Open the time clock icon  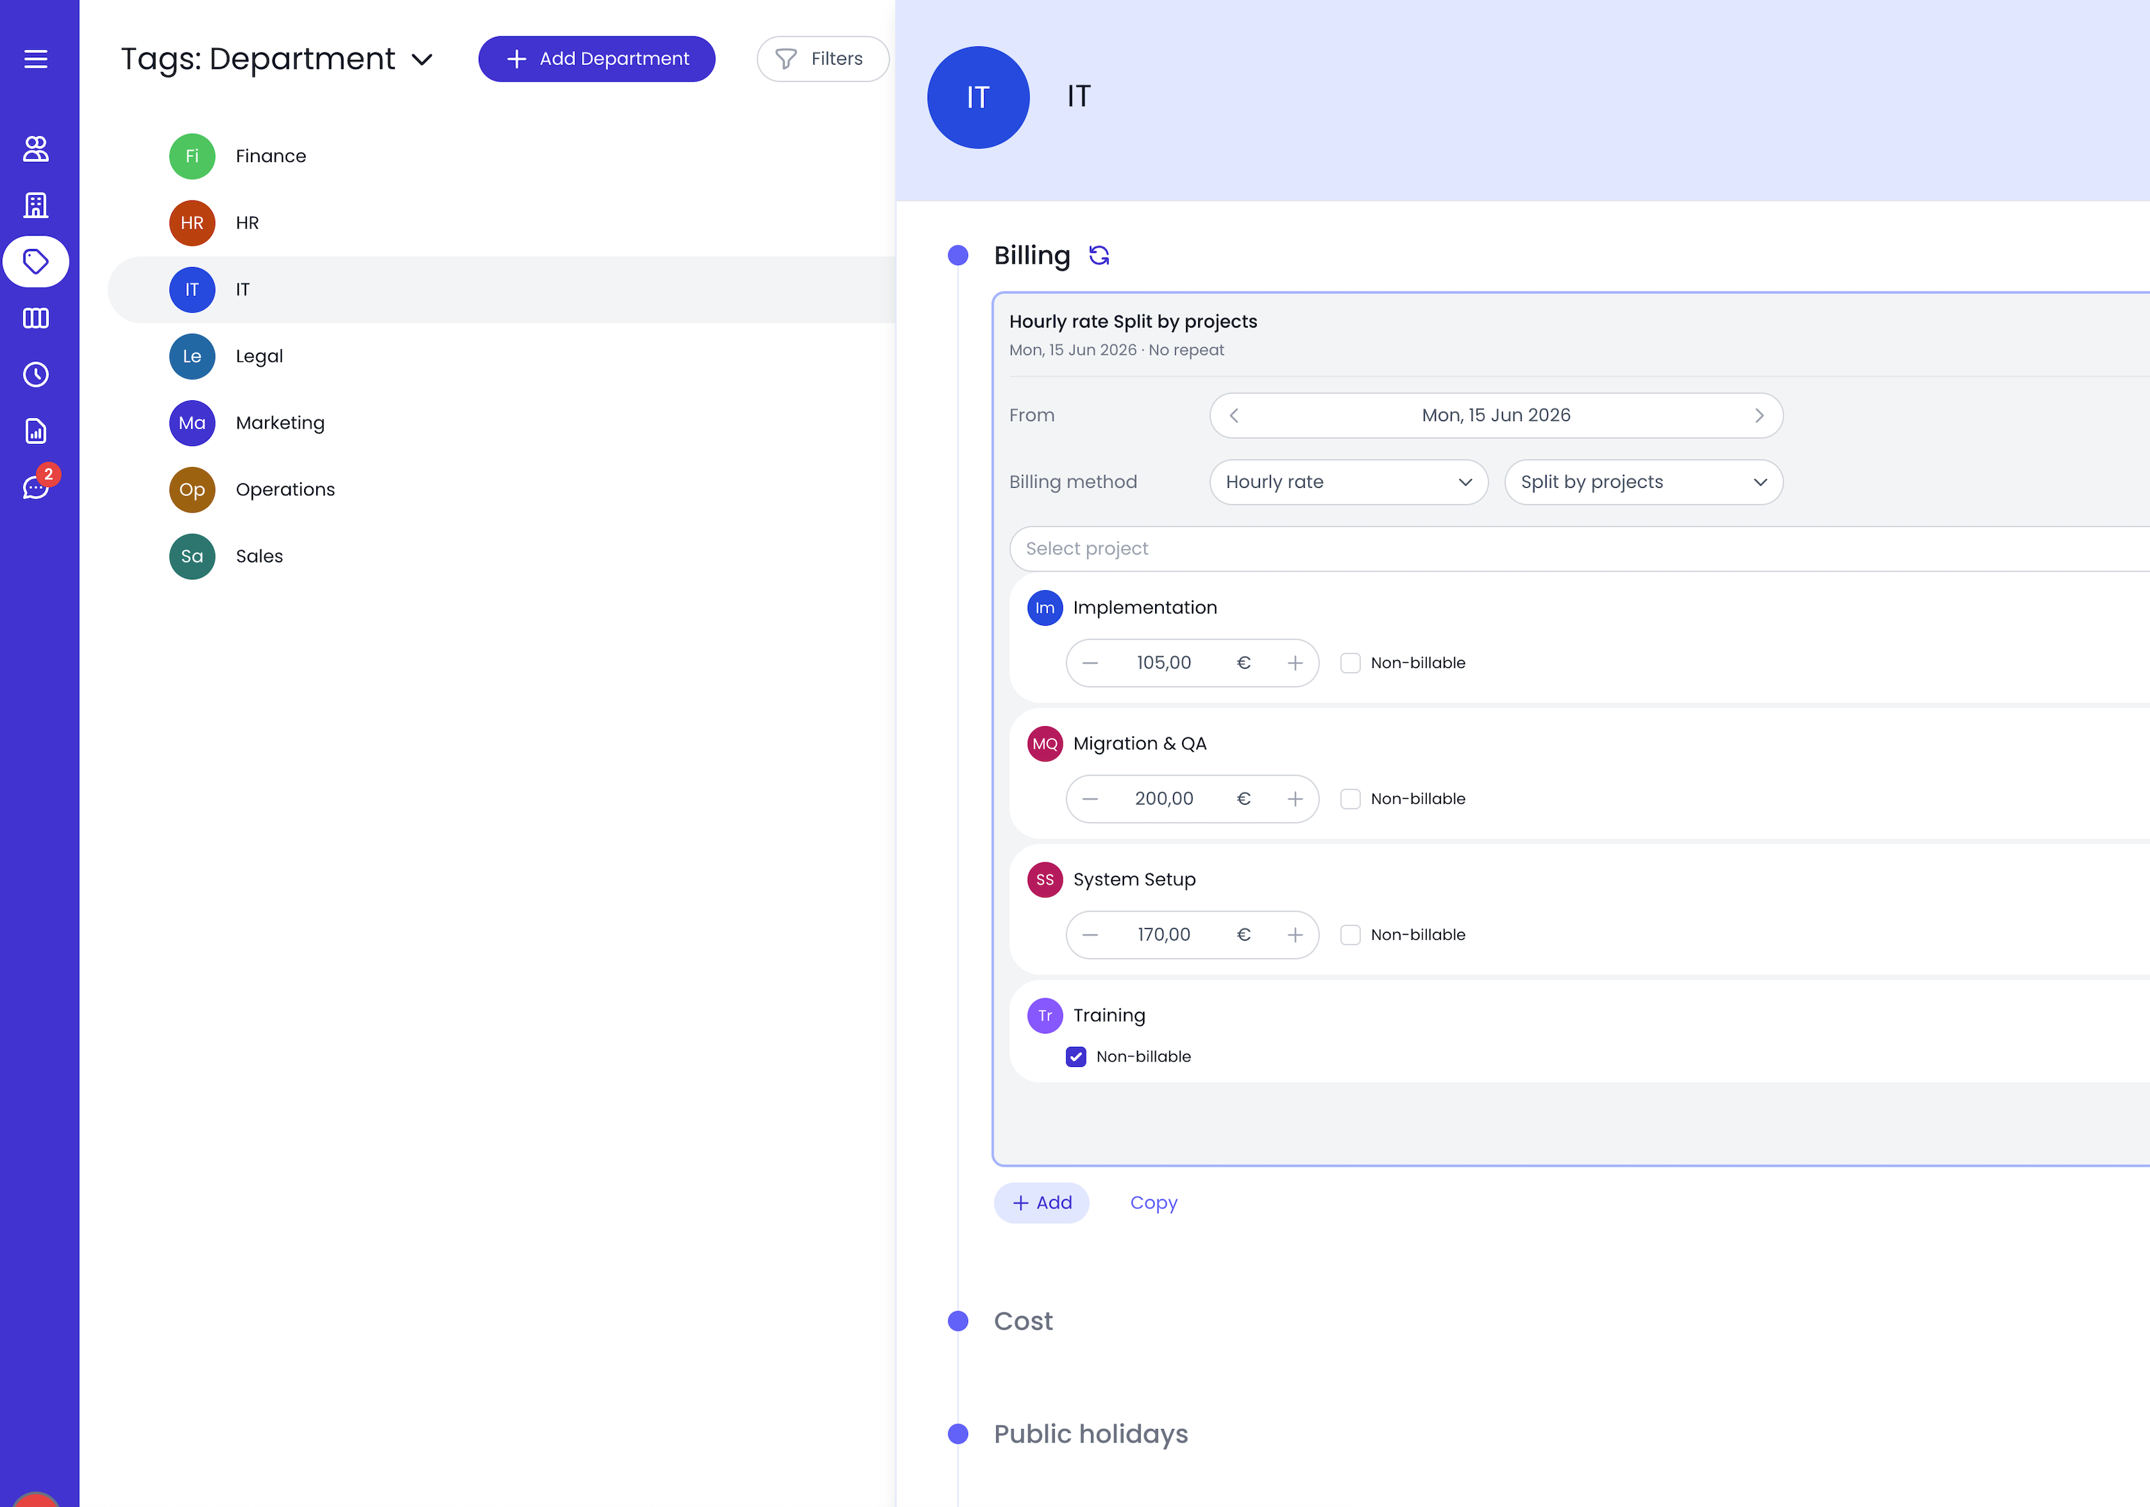click(36, 375)
